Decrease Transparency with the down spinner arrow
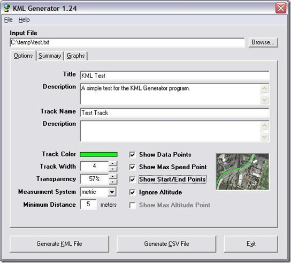The width and height of the screenshot is (291, 263). coord(113,182)
